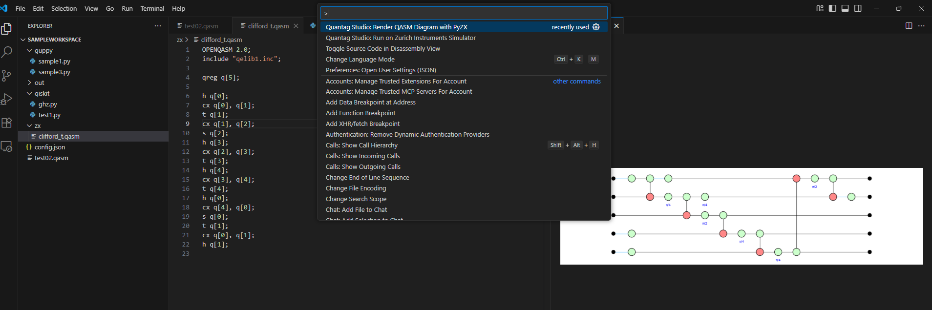Image resolution: width=933 pixels, height=310 pixels.
Task: Toggle the Secondary Side Bar visibility
Action: click(x=858, y=8)
